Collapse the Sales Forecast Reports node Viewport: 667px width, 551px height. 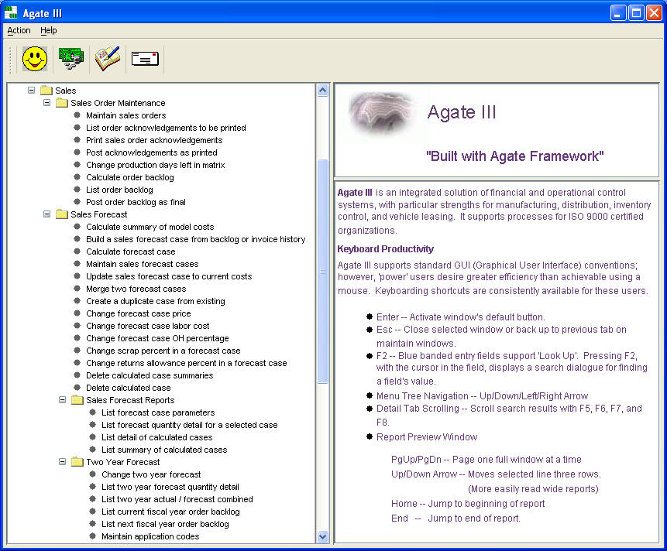(x=62, y=400)
